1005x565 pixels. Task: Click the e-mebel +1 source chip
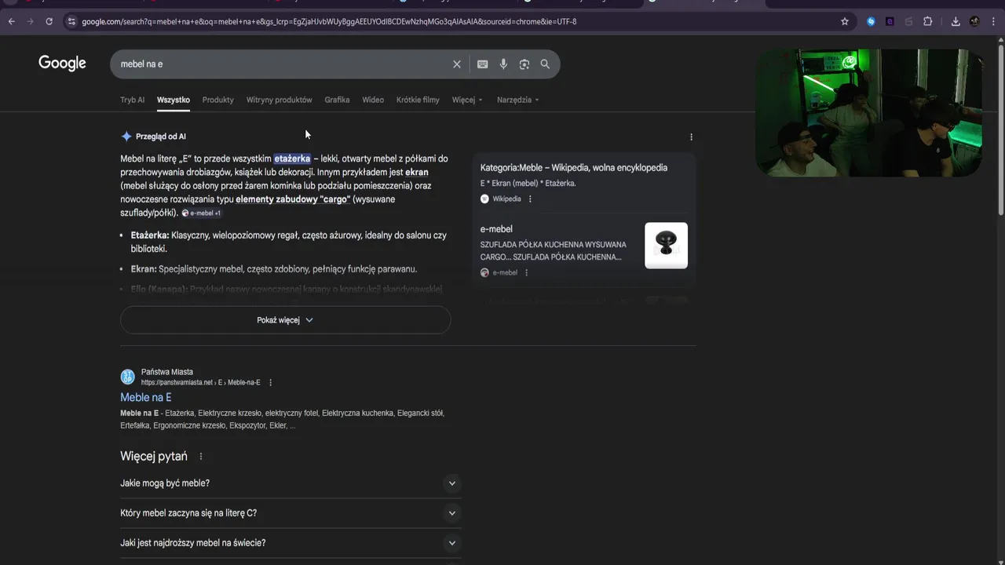click(x=202, y=213)
